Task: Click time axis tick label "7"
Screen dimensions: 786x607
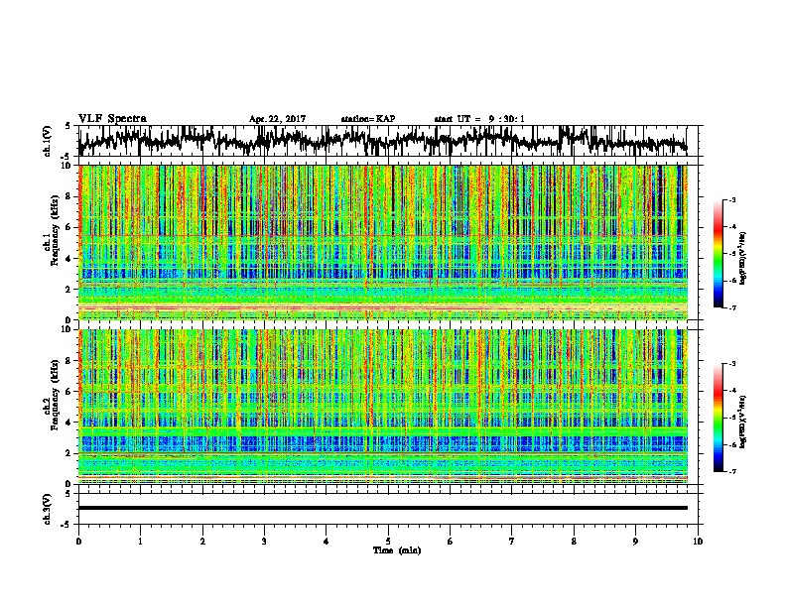Action: pos(512,542)
